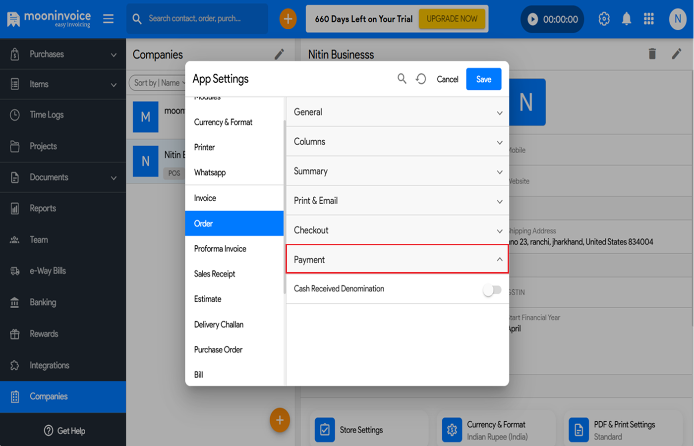694x446 pixels.
Task: Select Purchase Order settings category
Action: click(234, 350)
